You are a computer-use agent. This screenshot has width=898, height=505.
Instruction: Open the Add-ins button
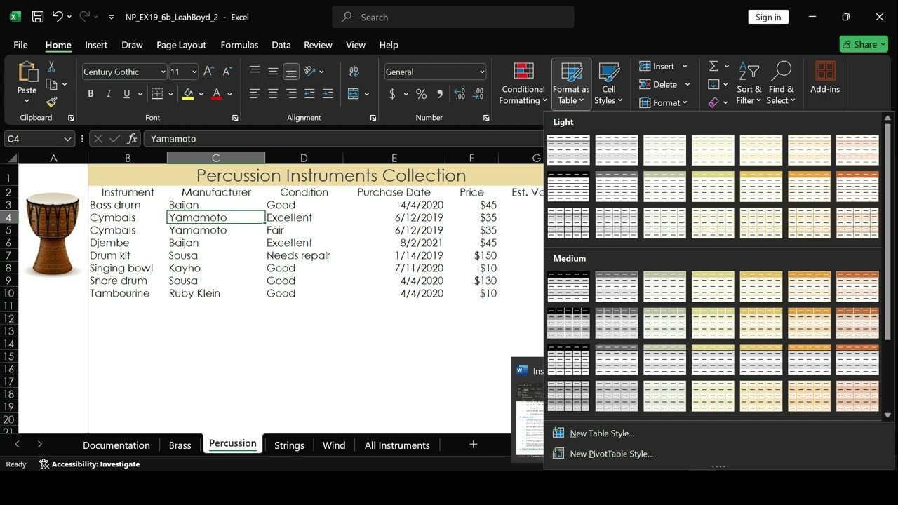[825, 77]
